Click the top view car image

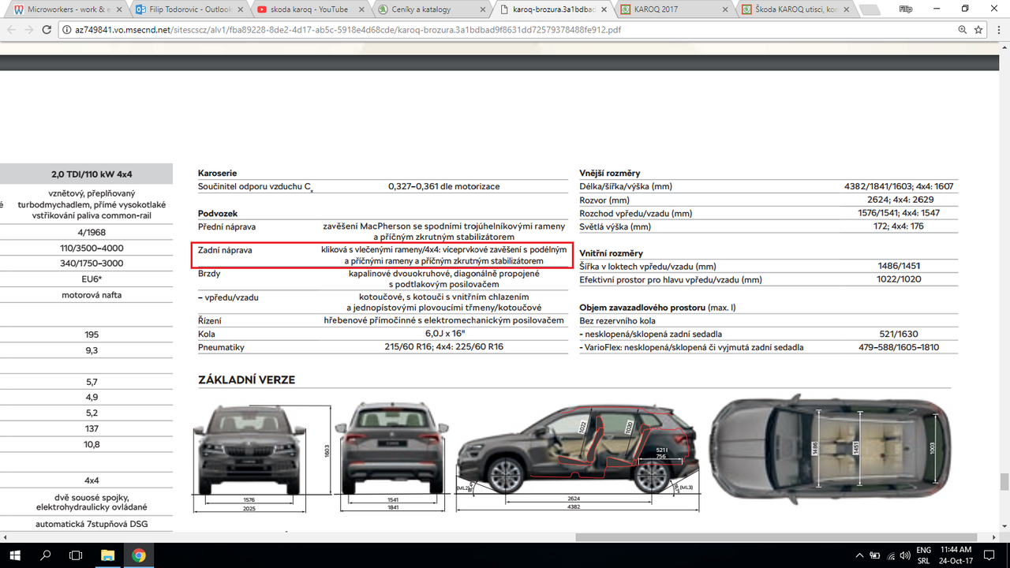pos(830,448)
